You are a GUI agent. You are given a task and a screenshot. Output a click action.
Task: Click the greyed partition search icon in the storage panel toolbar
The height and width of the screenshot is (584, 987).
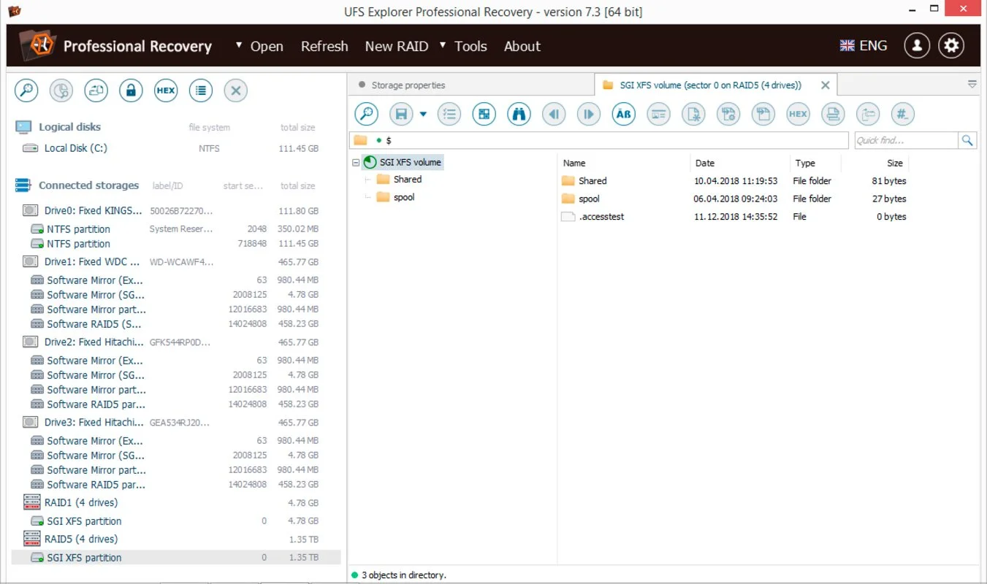point(61,91)
